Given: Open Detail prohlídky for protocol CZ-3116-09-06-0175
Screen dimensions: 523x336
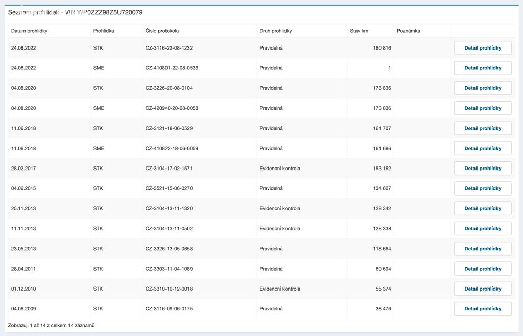Looking at the screenshot, I should click(482, 308).
